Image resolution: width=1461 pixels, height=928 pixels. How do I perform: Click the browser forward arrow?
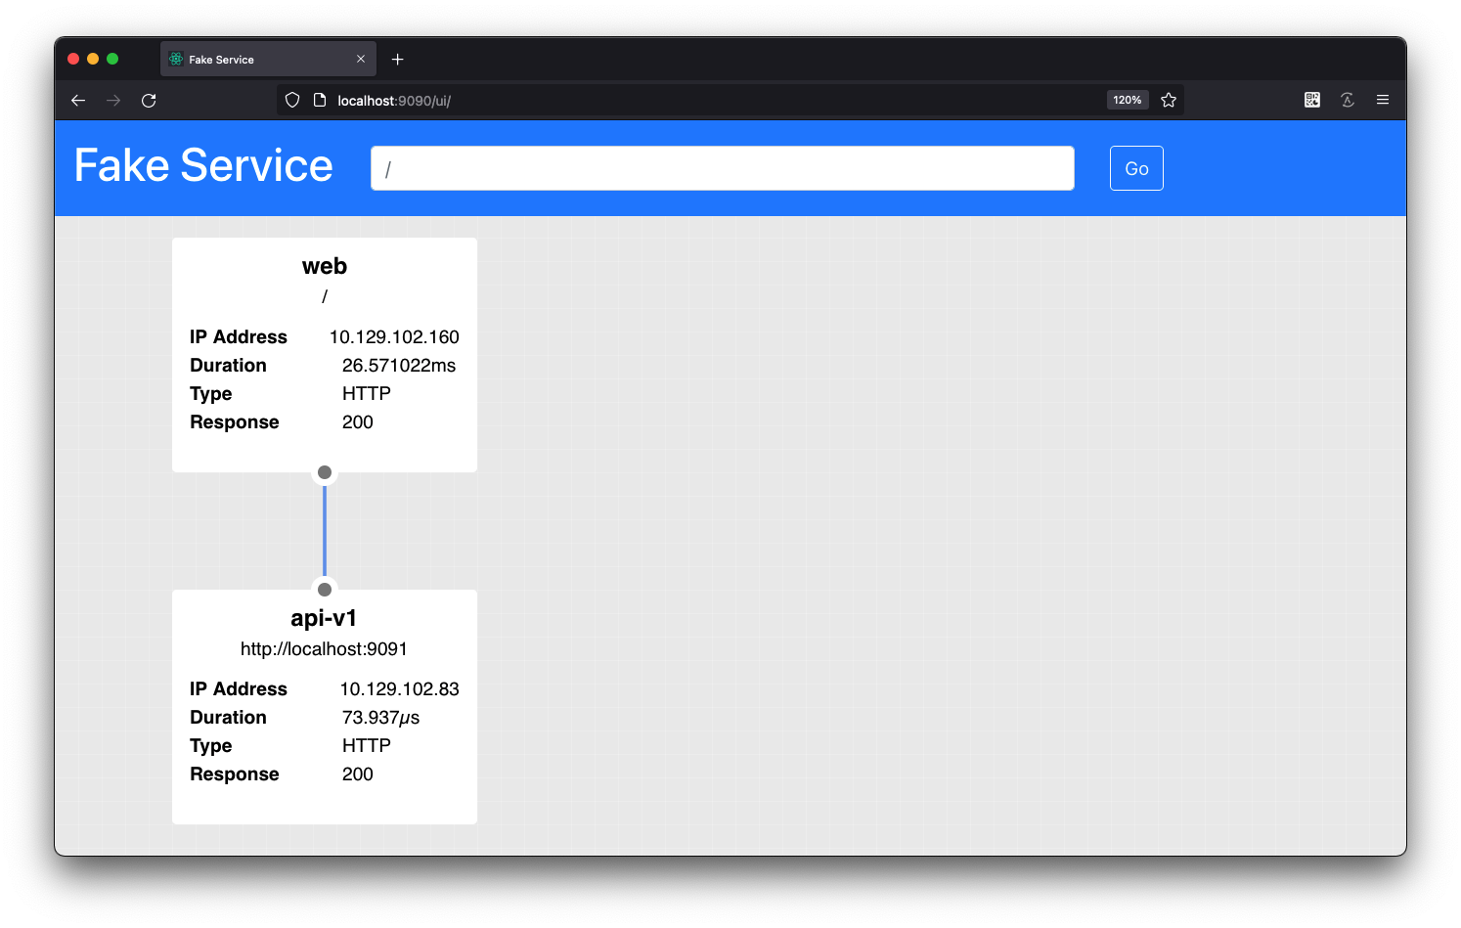[113, 101]
